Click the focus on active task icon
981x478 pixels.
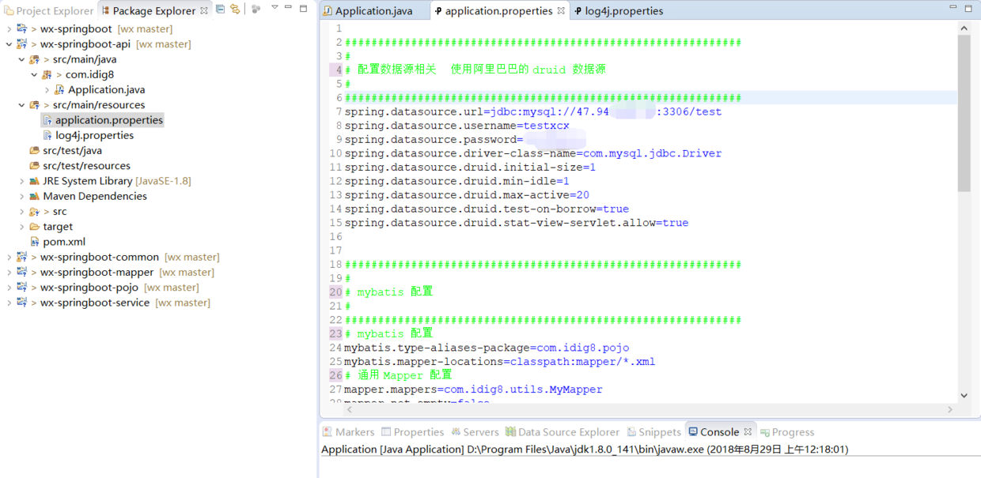click(x=256, y=9)
